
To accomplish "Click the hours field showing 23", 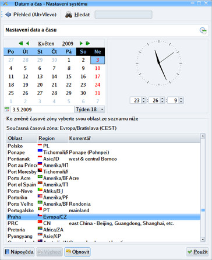I will pyautogui.click(x=136, y=100).
